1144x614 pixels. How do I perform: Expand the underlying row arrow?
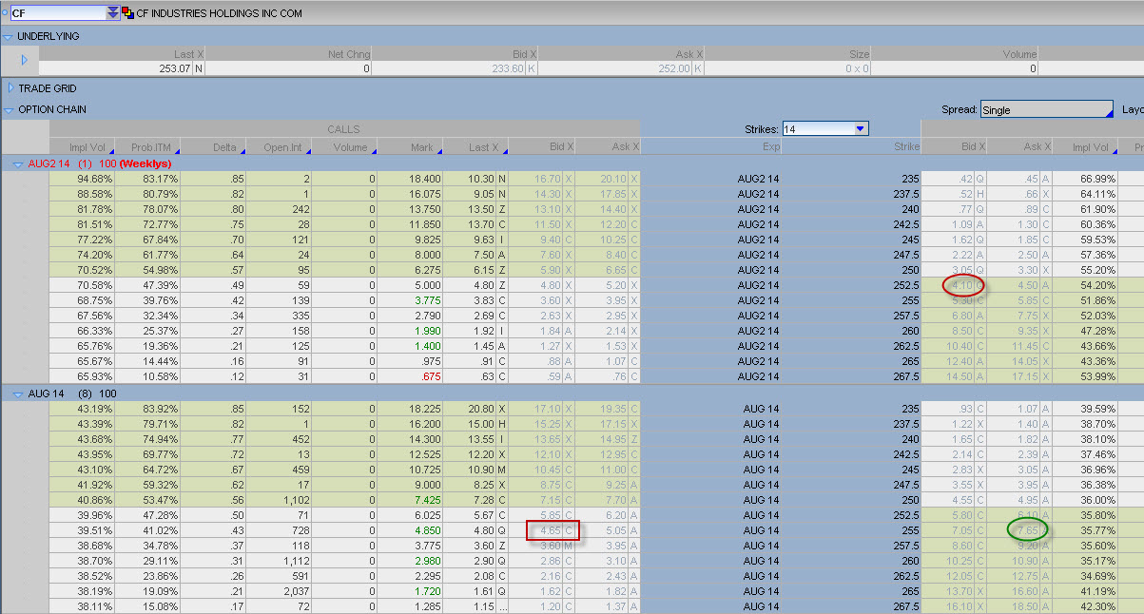24,61
